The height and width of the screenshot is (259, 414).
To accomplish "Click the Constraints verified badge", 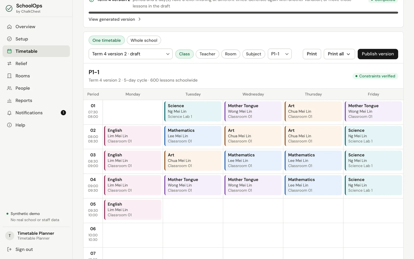I will pyautogui.click(x=375, y=76).
